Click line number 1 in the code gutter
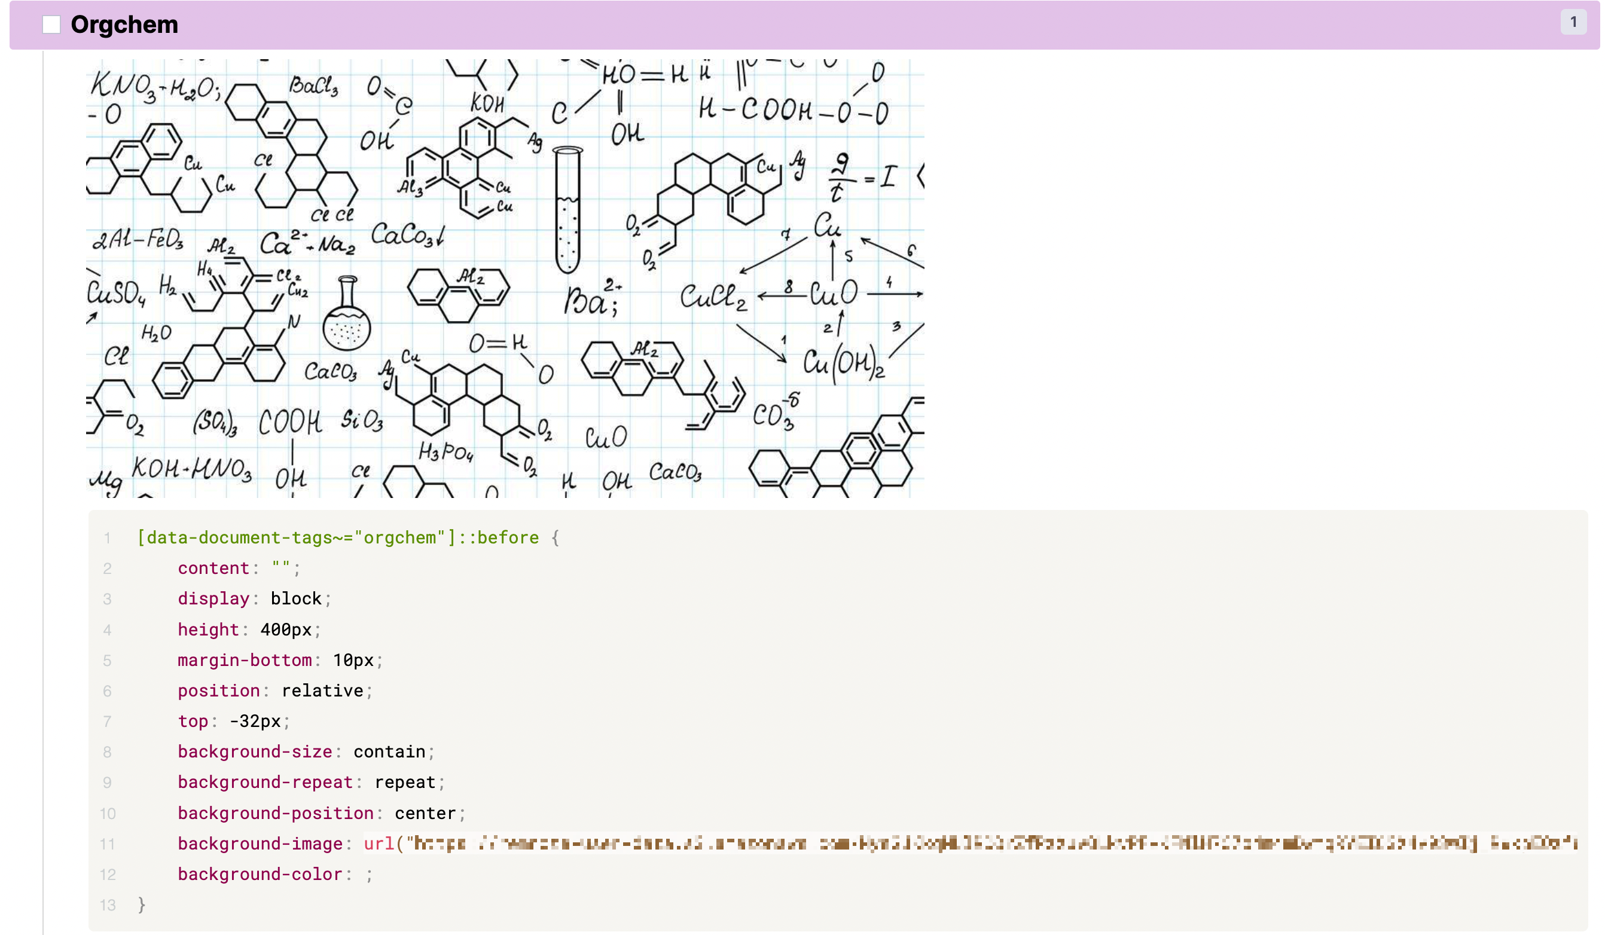This screenshot has height=935, width=1605. [108, 538]
